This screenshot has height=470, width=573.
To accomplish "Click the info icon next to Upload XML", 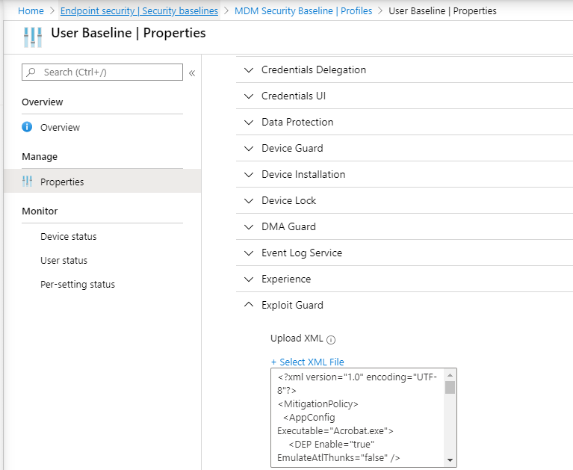I will point(331,340).
